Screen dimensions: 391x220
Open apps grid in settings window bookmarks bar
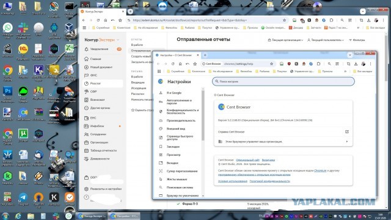(x=159, y=71)
